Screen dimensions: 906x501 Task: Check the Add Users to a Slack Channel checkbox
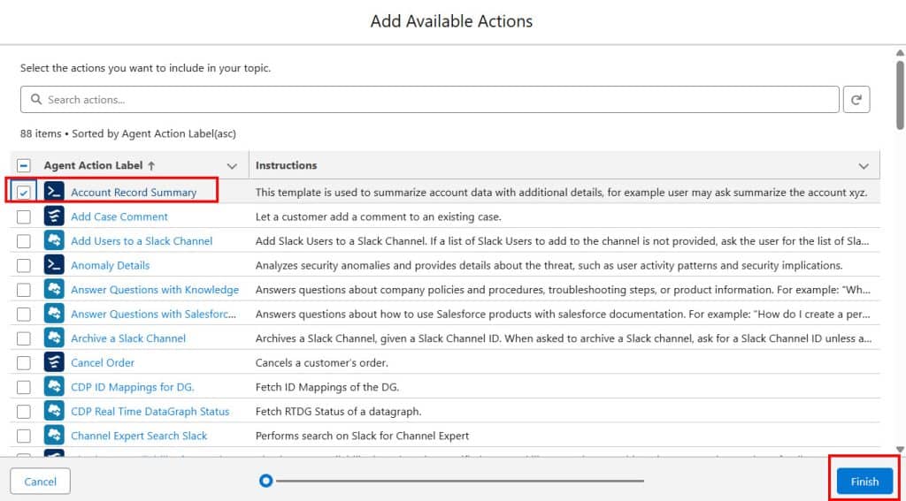[x=23, y=240]
